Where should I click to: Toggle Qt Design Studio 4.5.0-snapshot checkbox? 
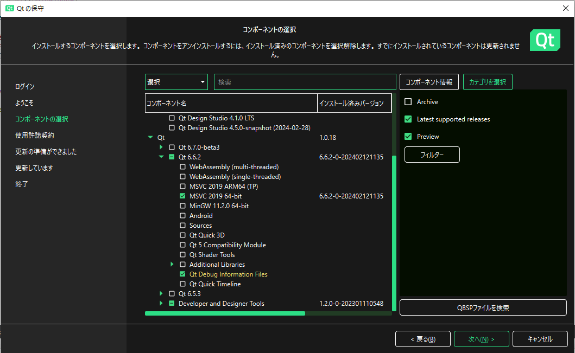[172, 128]
